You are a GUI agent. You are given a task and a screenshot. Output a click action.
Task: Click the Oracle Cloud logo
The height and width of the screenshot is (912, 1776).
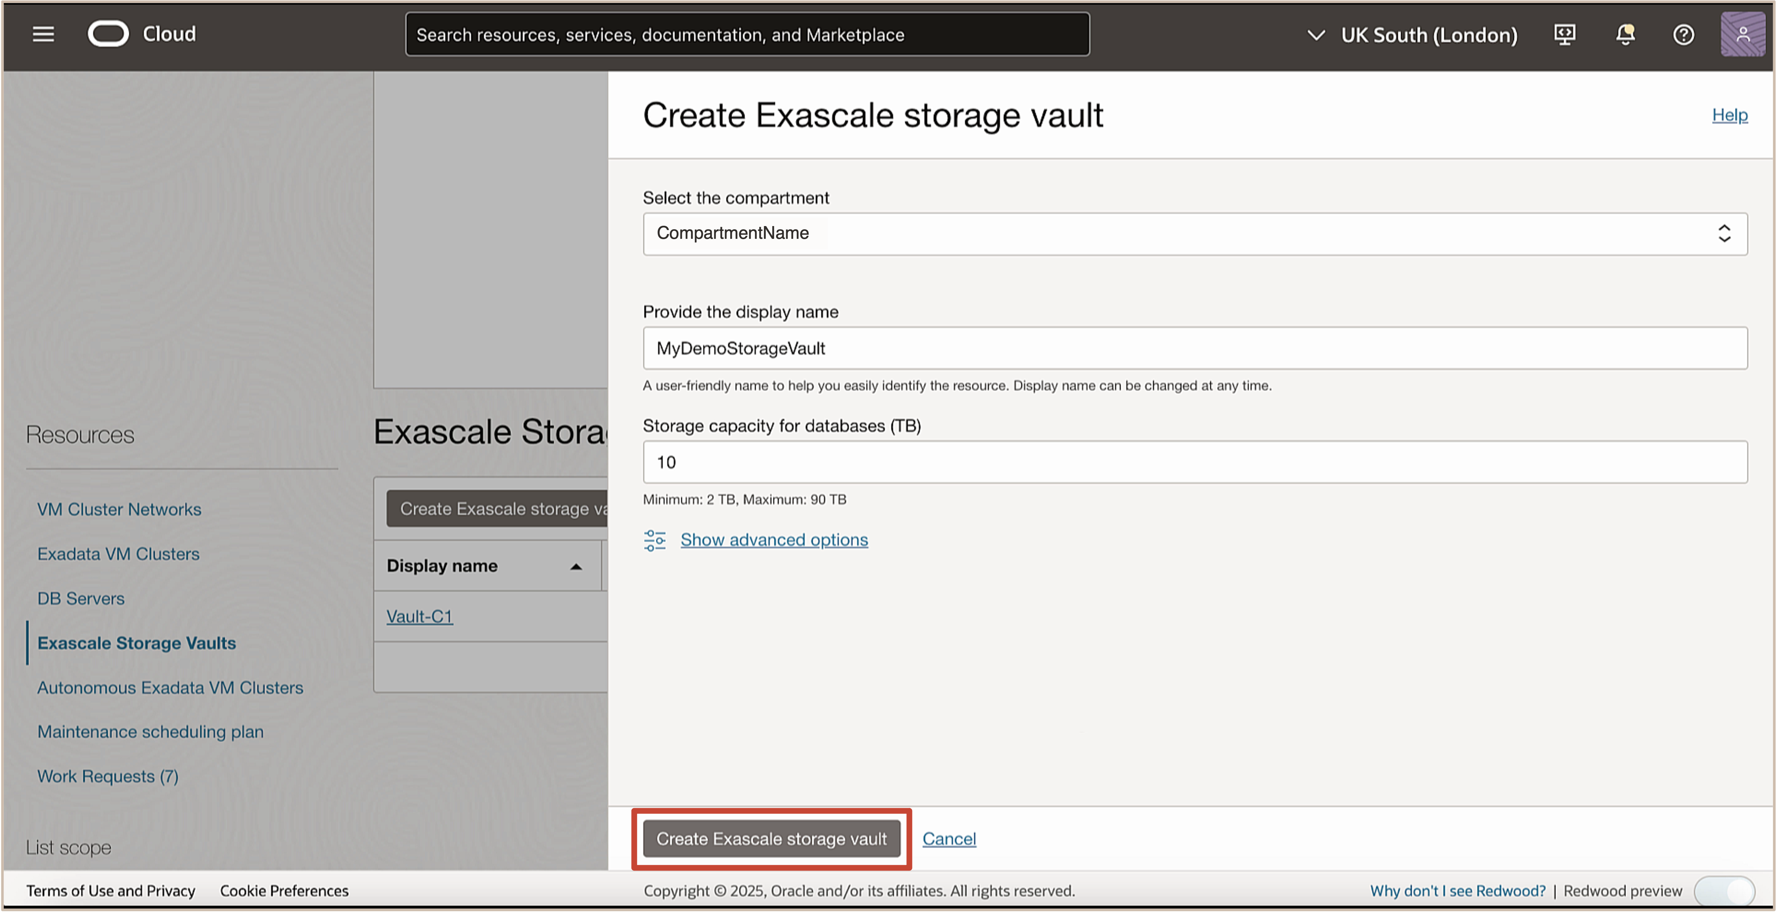pos(108,34)
